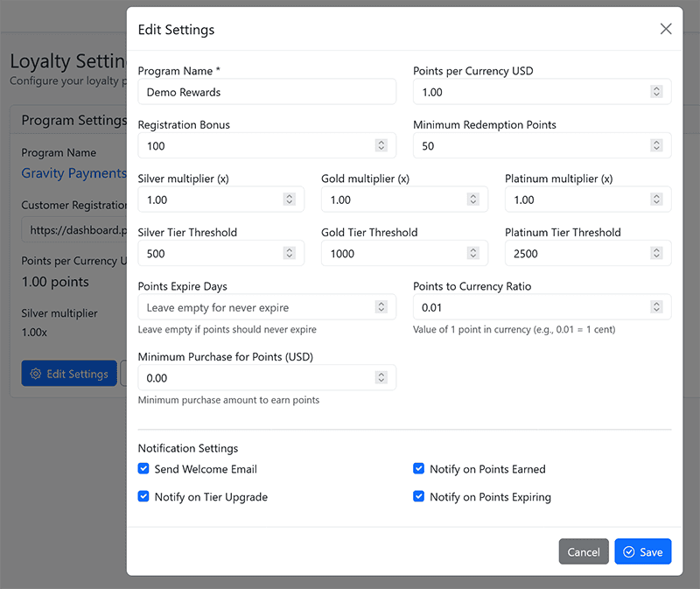This screenshot has width=700, height=589.
Task: Click the Program Name input field
Action: [x=267, y=92]
